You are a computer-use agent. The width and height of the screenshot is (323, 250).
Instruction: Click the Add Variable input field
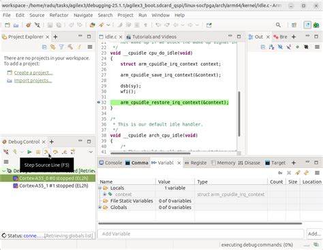point(201,234)
